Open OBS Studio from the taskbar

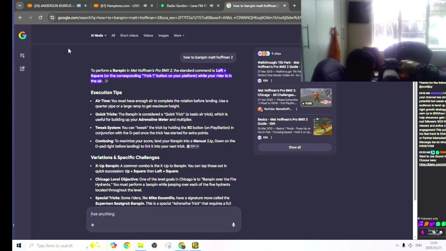[154, 245]
